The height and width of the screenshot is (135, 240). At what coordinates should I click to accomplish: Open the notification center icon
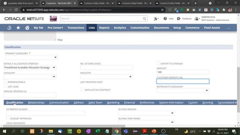[234, 131]
